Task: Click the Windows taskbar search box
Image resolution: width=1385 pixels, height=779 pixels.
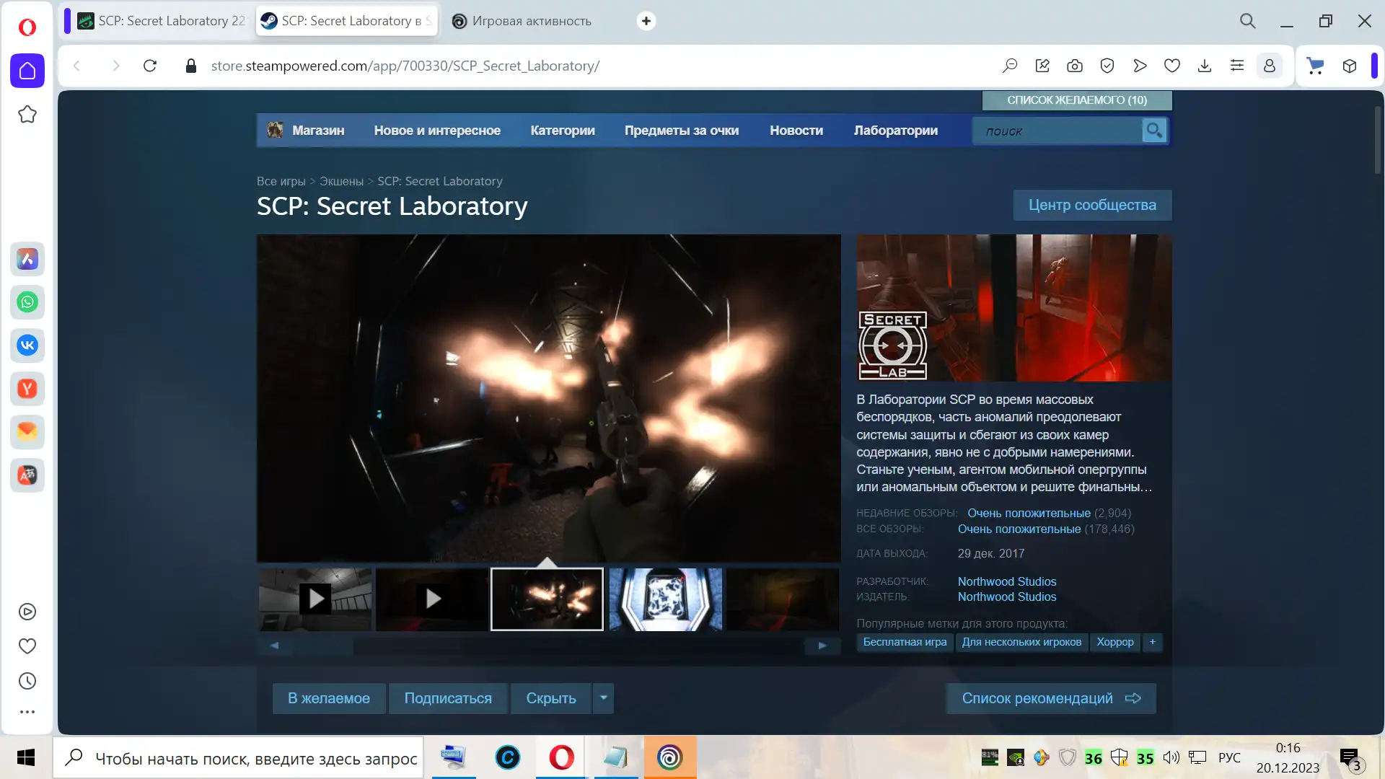Action: click(238, 757)
